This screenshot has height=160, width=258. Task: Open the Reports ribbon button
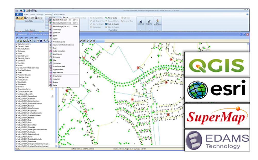click(149, 24)
